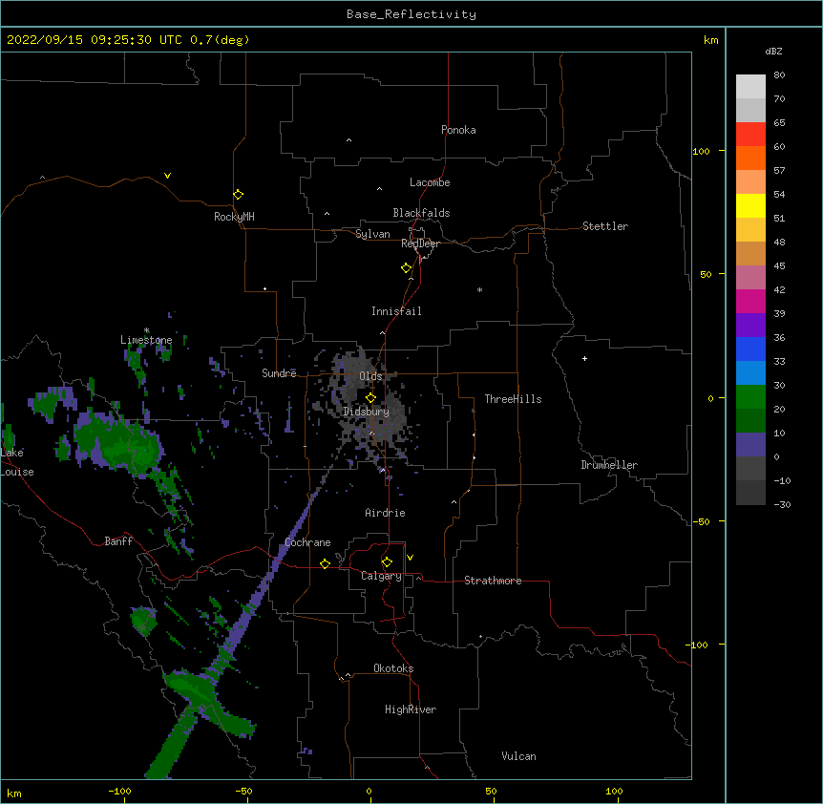Screen dimensions: 823x804
Task: Click the purple swatch beside legend value 39
Action: coord(750,326)
